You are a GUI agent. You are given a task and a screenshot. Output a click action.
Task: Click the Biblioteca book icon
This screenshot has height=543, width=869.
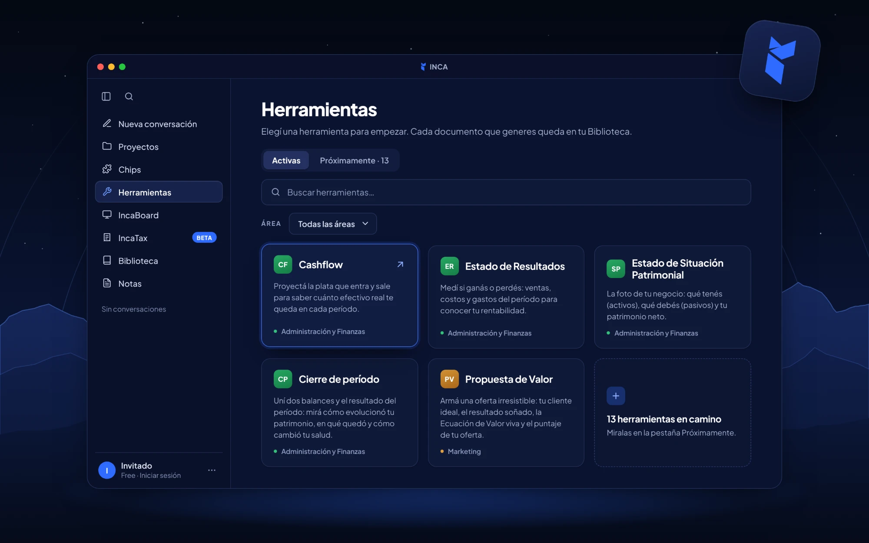(x=107, y=260)
